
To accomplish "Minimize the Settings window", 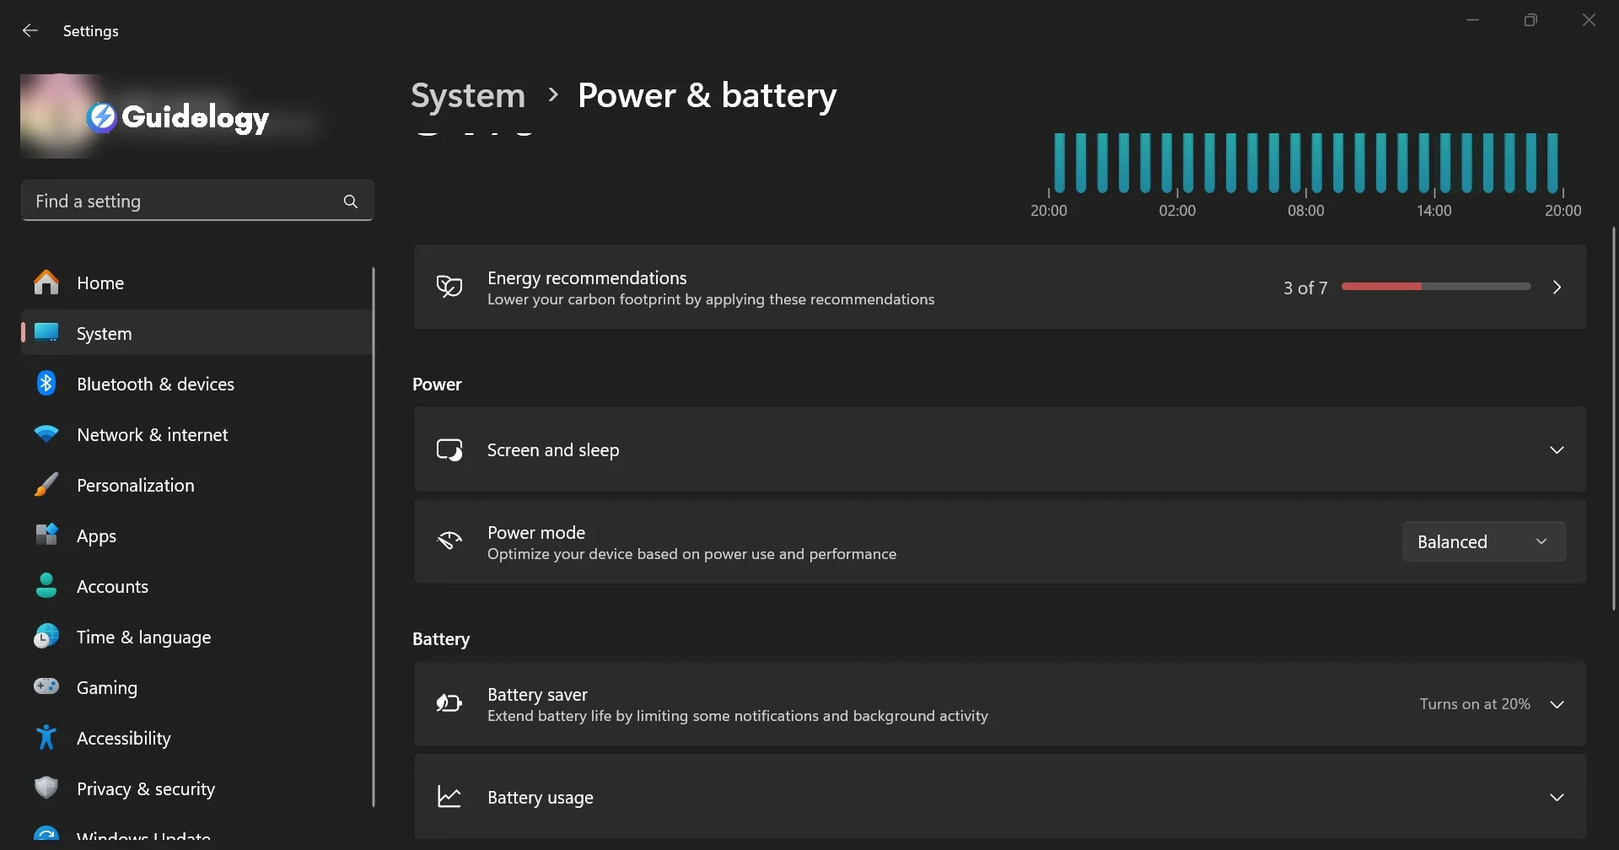I will coord(1473,19).
